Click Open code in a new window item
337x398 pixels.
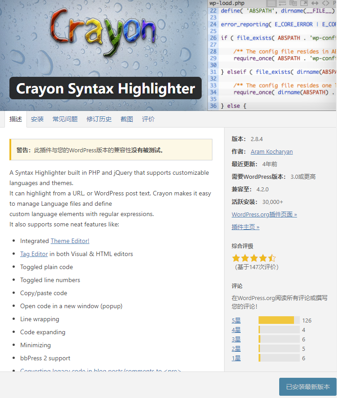[x=71, y=306]
